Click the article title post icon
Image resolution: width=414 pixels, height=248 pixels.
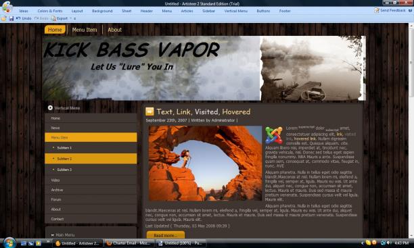149,111
